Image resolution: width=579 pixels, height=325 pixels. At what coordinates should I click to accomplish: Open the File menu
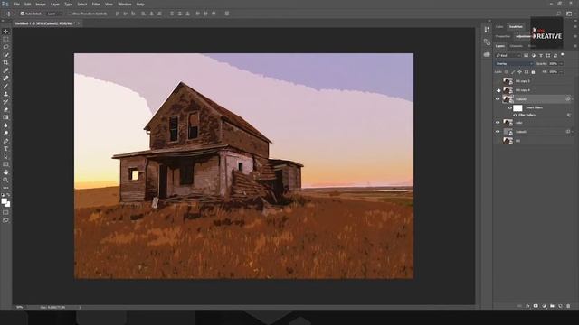click(x=16, y=4)
